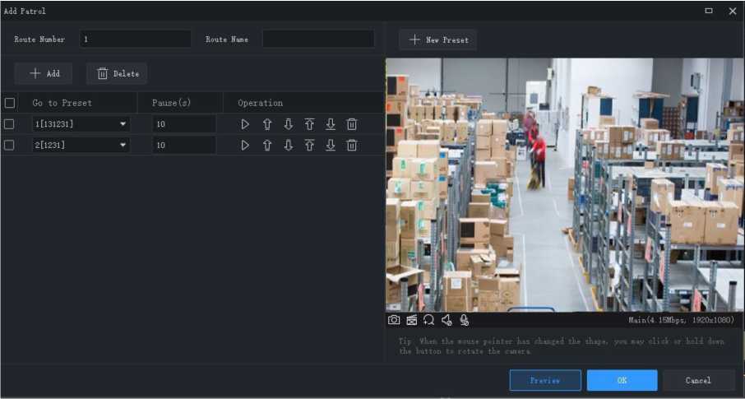The image size is (745, 399).
Task: Open the 1[131231] preset dropdown
Action: pos(123,124)
